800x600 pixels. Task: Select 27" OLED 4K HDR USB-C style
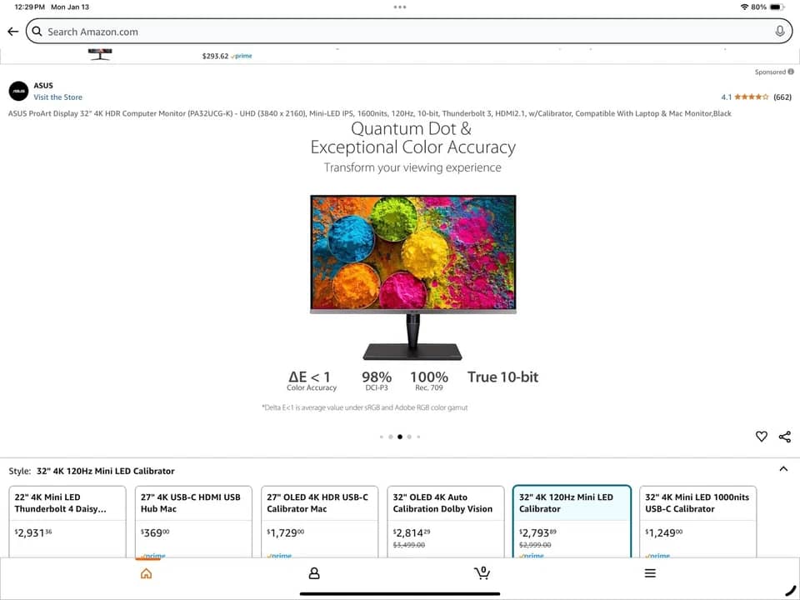[x=319, y=522]
